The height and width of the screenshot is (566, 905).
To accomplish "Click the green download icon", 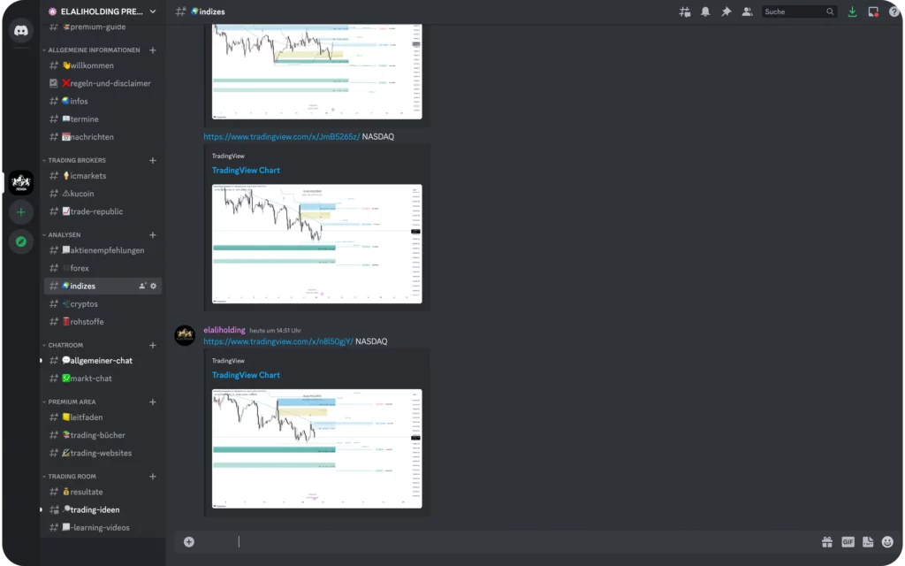I will click(x=852, y=11).
